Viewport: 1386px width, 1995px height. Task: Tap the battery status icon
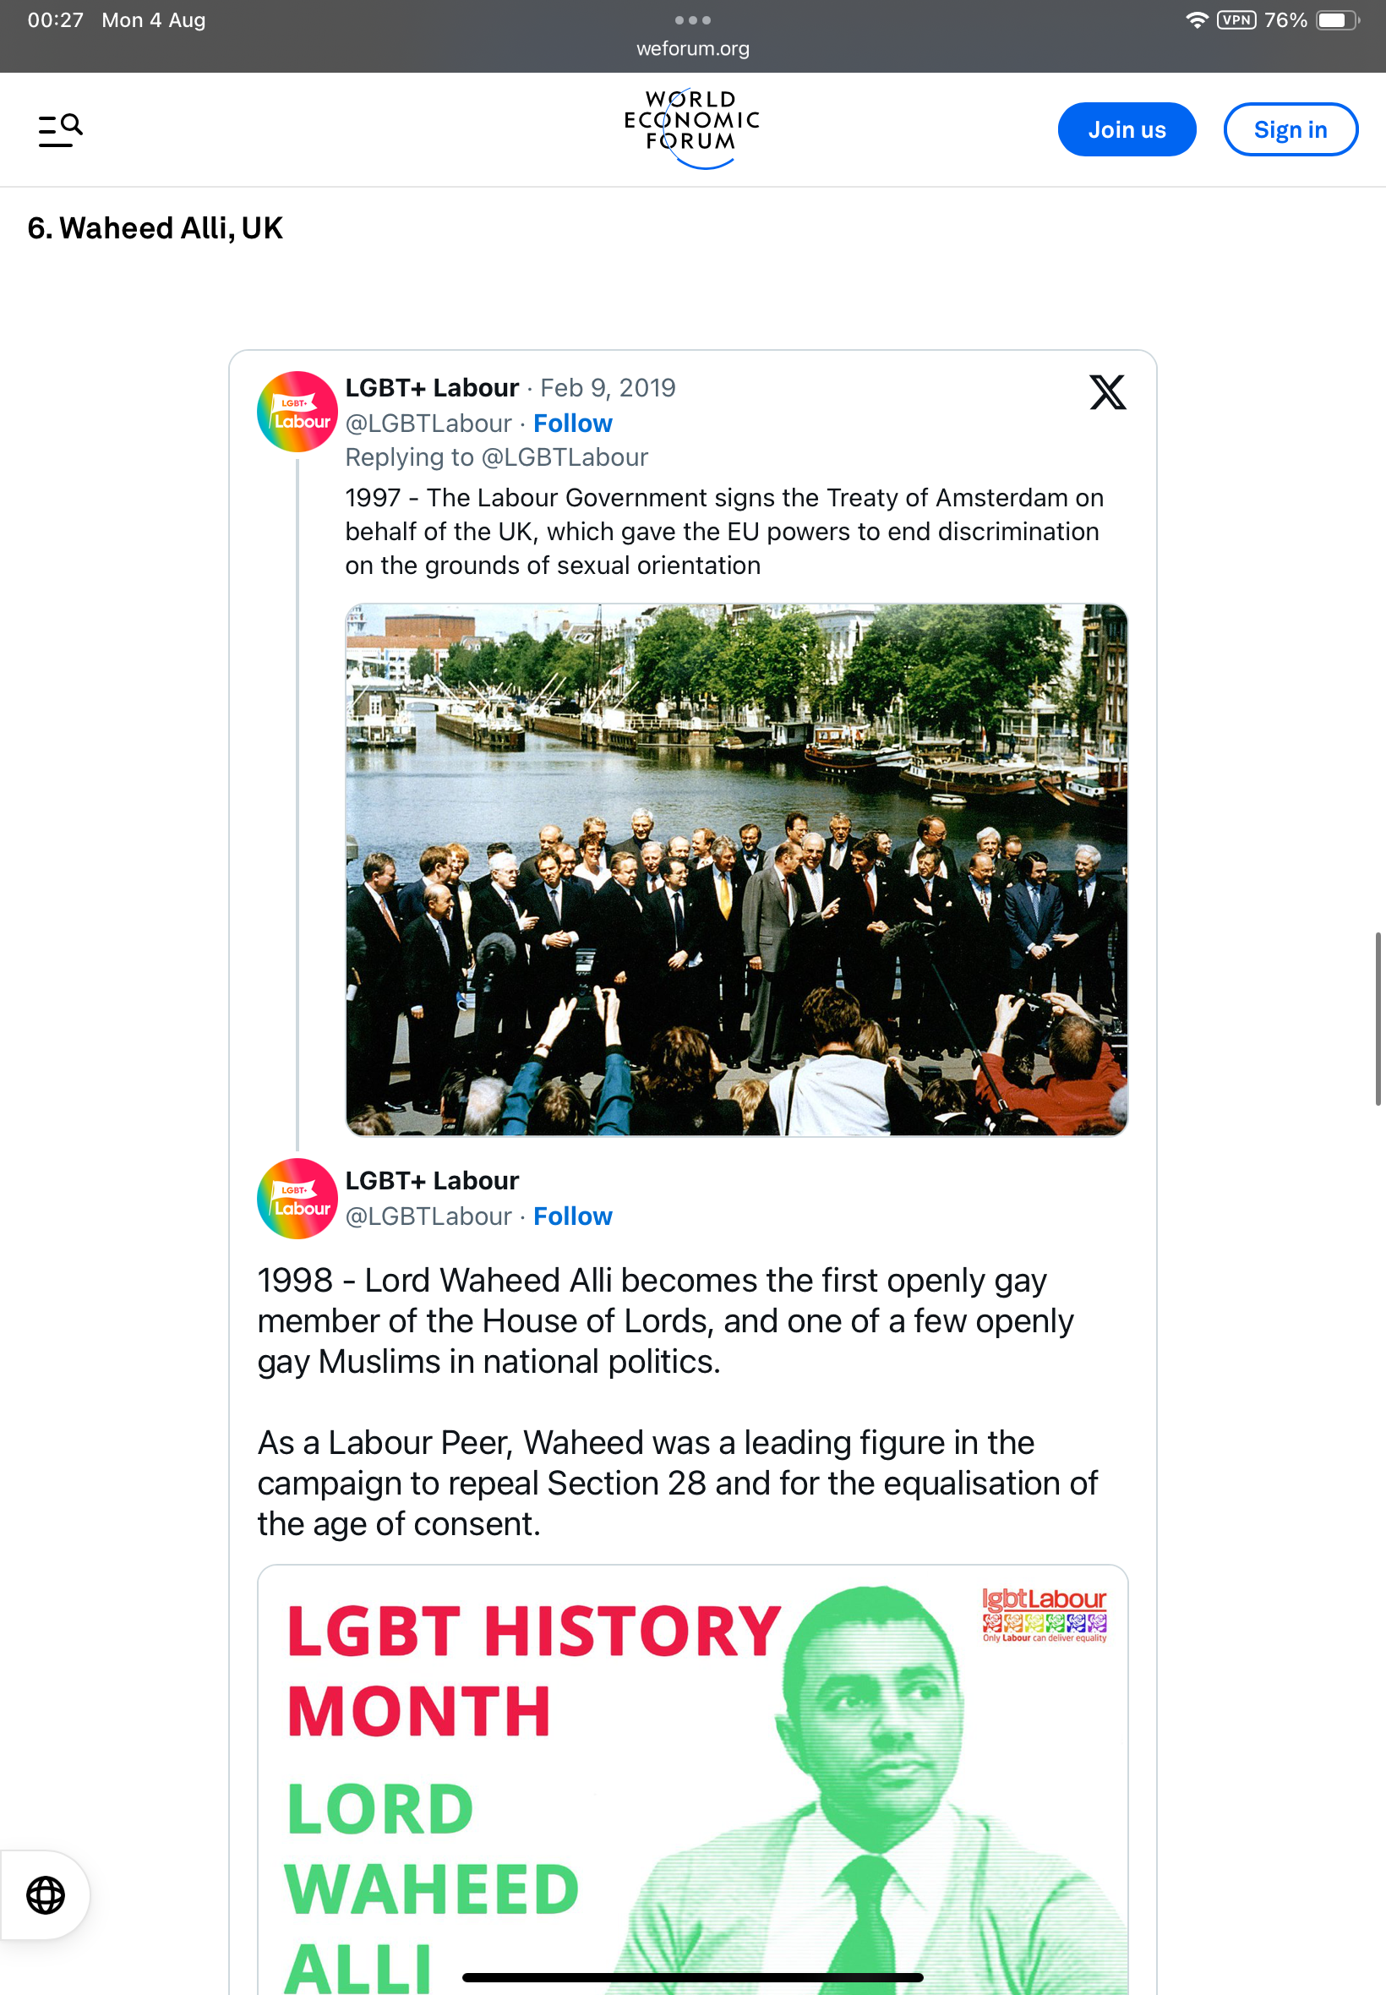[1337, 20]
